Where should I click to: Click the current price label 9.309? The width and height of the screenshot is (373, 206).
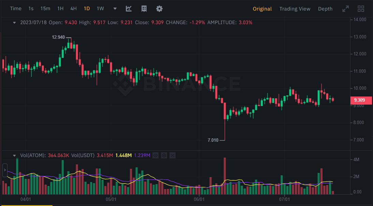point(359,100)
